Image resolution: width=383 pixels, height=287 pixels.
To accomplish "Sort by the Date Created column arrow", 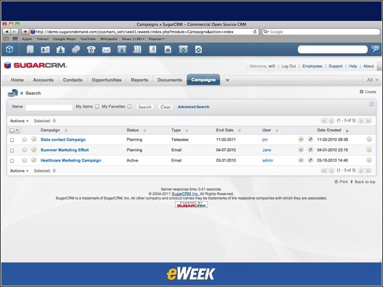I will coord(347,130).
